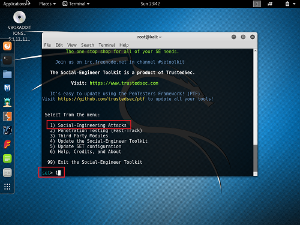Maximize the root@kali terminal window

(x=243, y=37)
